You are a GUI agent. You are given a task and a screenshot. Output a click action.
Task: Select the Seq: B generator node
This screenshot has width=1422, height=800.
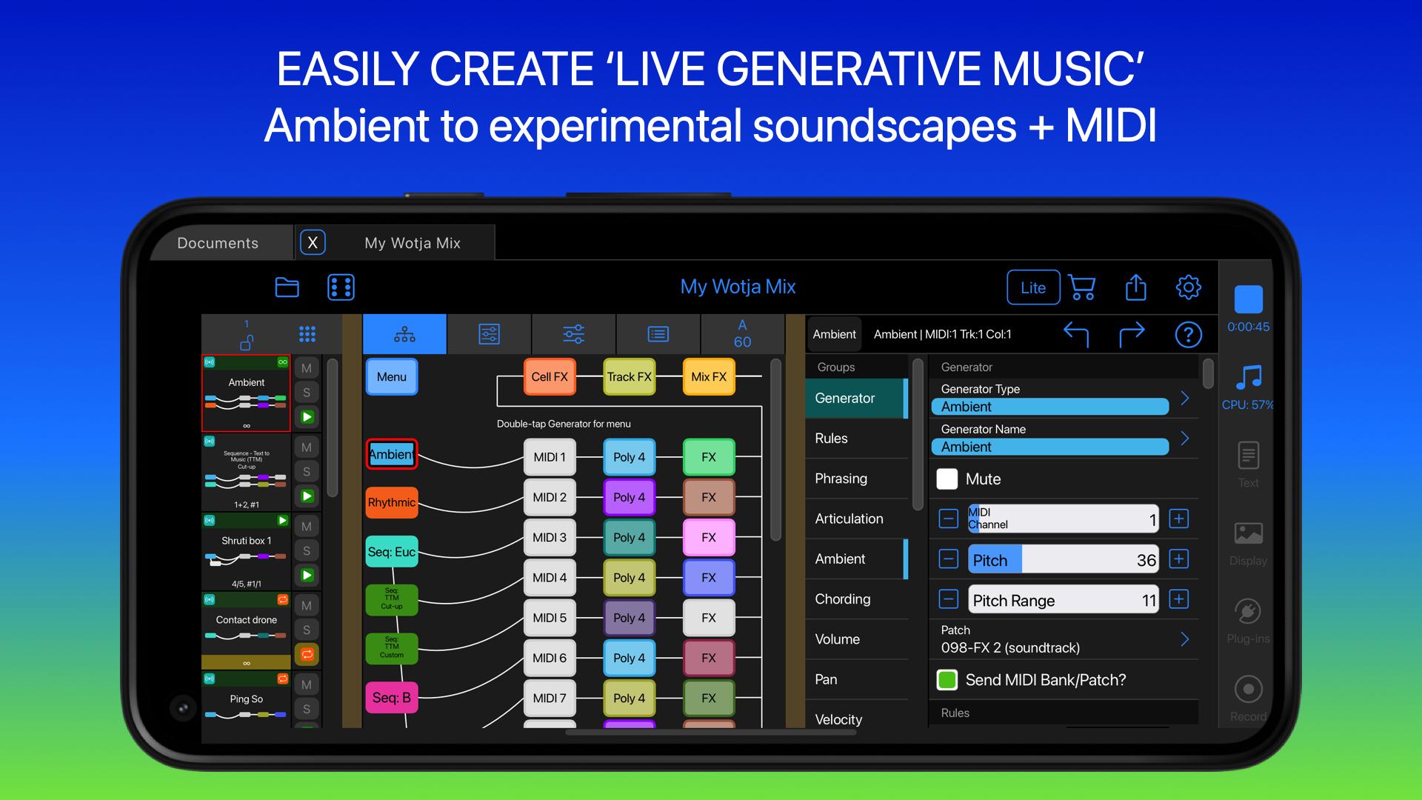[x=391, y=698]
